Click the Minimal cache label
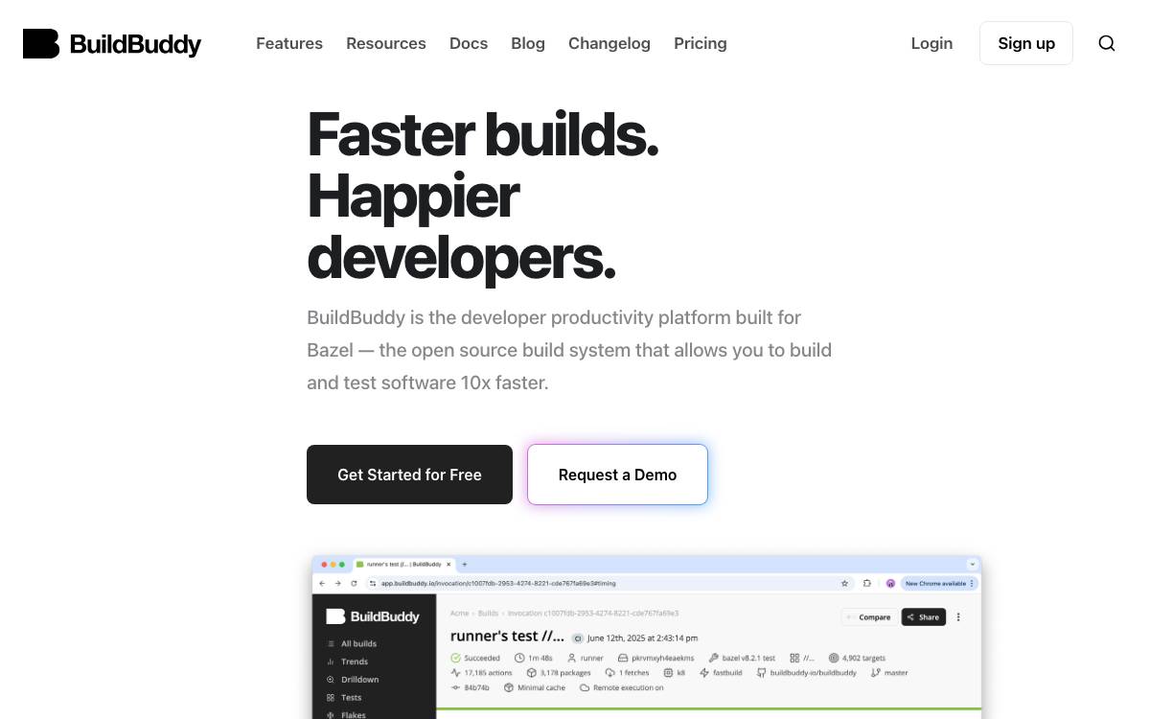This screenshot has width=1150, height=719. pyautogui.click(x=535, y=687)
